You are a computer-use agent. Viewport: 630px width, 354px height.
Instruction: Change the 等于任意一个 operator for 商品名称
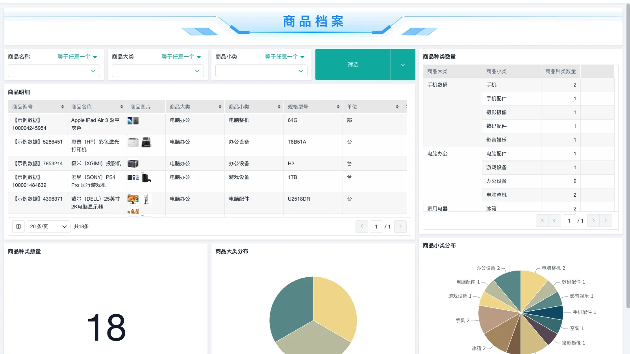click(78, 56)
